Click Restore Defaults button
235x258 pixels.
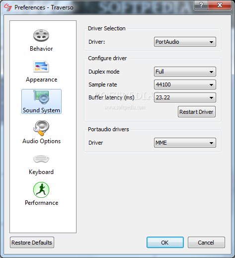click(x=32, y=243)
